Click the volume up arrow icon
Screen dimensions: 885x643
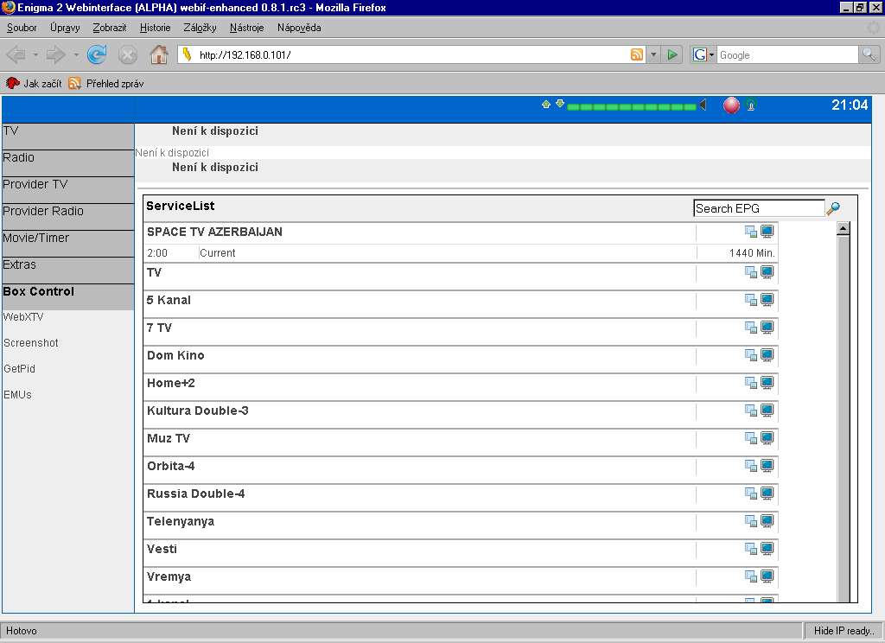click(546, 104)
